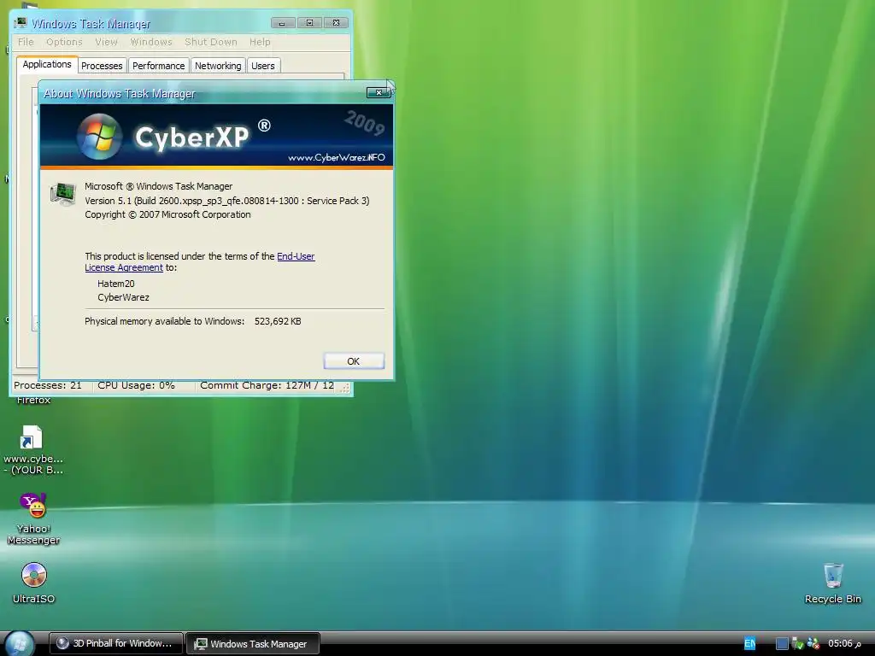The image size is (875, 656).
Task: Open the Shut Down menu
Action: (x=211, y=42)
